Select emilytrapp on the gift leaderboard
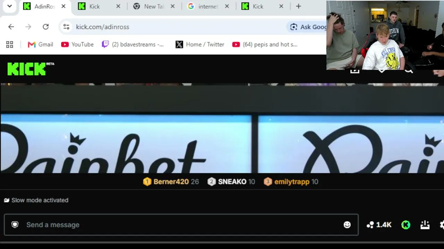Image resolution: width=444 pixels, height=249 pixels. 292,182
